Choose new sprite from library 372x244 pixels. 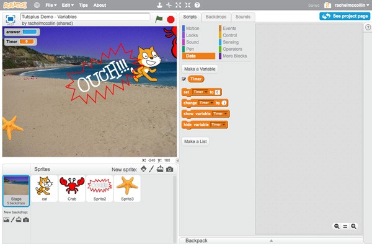[x=143, y=169]
